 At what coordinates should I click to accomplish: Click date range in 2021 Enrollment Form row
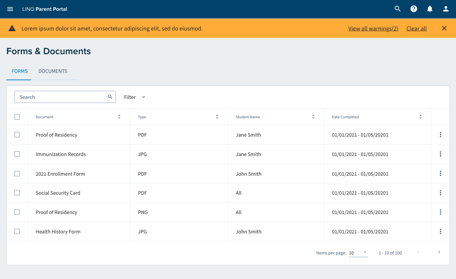point(360,174)
